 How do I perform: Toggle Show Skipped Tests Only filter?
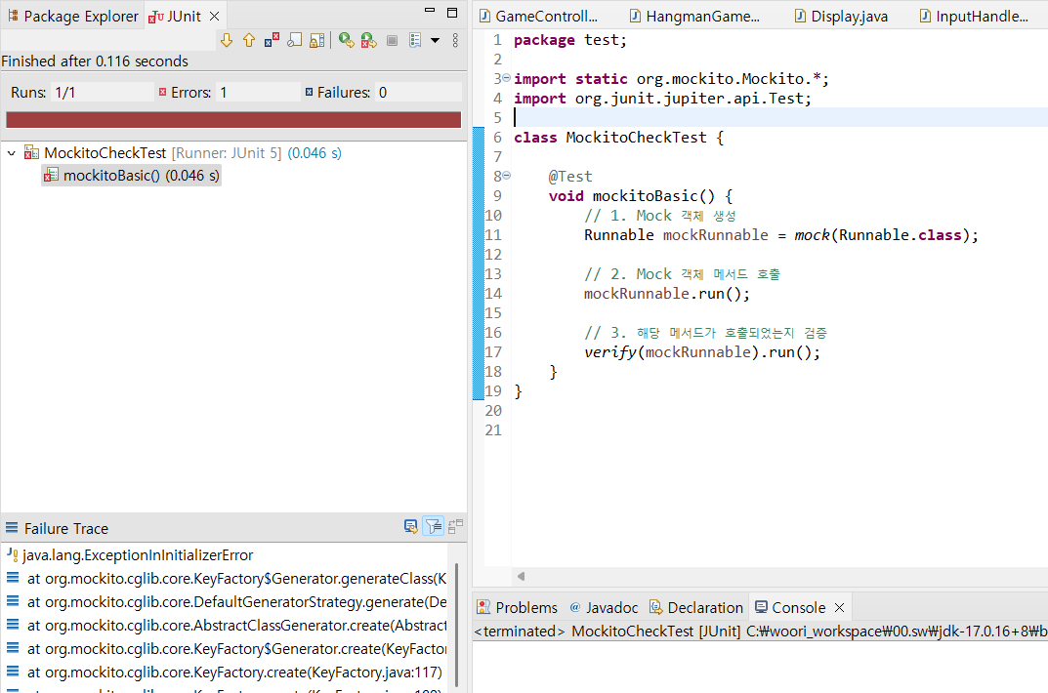click(x=295, y=40)
